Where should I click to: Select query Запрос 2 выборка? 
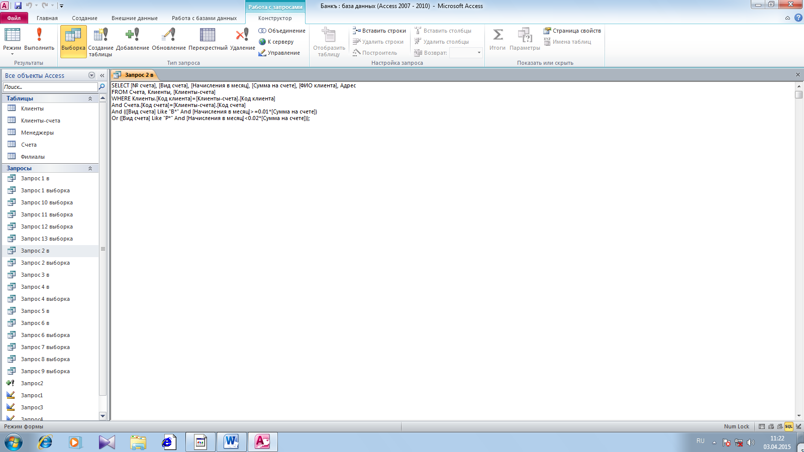coord(50,263)
